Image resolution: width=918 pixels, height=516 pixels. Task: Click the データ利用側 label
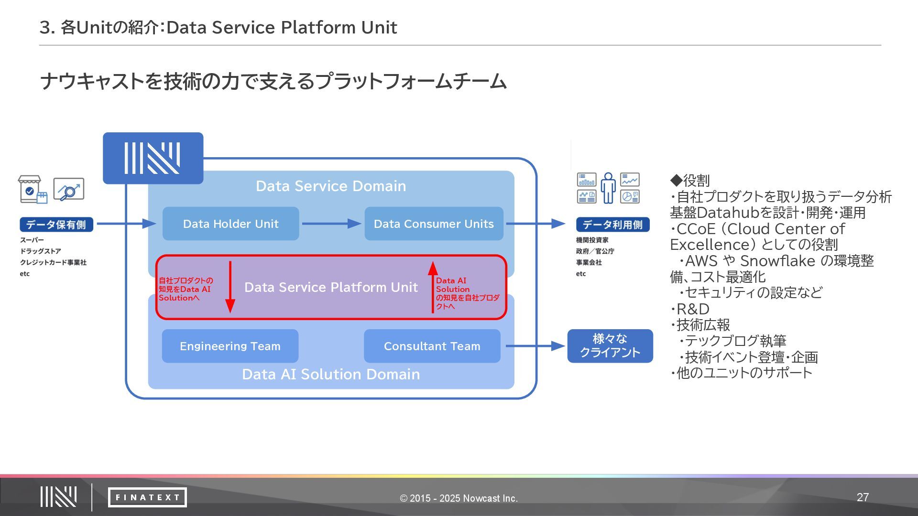click(x=612, y=225)
